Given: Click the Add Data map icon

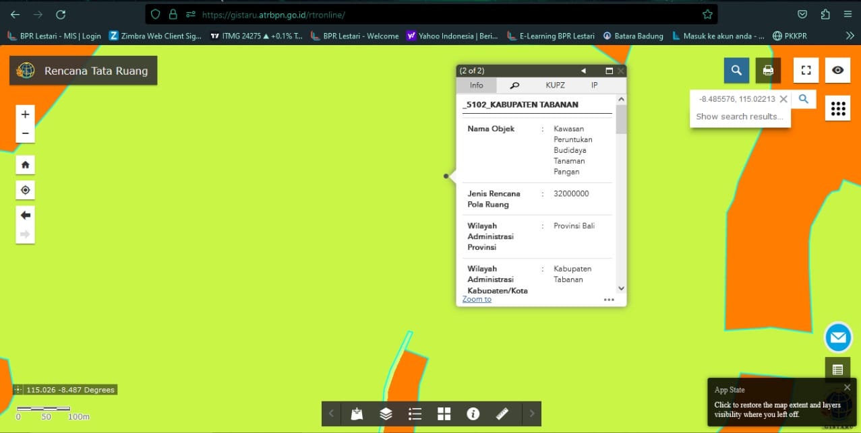Looking at the screenshot, I should pos(357,414).
